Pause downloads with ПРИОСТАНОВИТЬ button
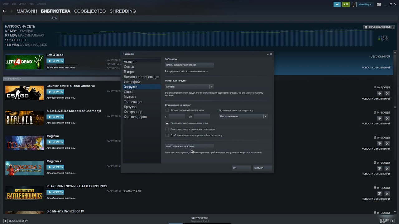Viewport: 399px width, 224px height. point(379,27)
